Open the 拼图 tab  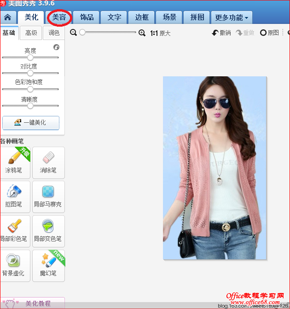click(x=197, y=17)
